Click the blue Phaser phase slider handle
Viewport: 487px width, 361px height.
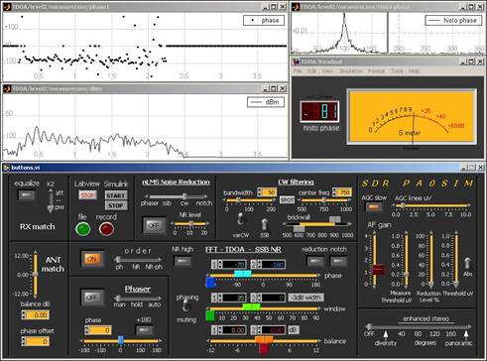[x=121, y=340]
